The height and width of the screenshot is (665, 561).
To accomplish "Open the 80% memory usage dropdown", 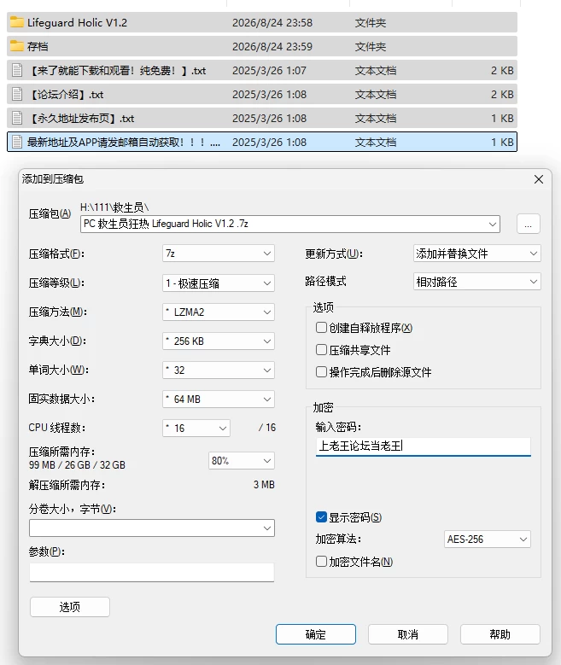I will [242, 461].
